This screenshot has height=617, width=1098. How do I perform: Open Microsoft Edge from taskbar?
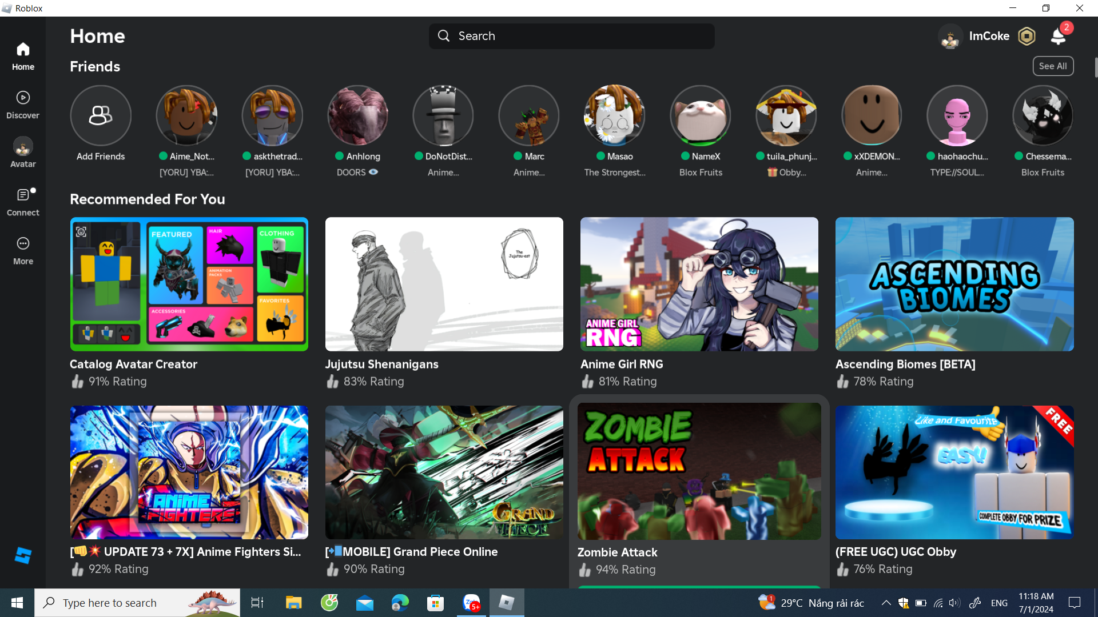400,603
